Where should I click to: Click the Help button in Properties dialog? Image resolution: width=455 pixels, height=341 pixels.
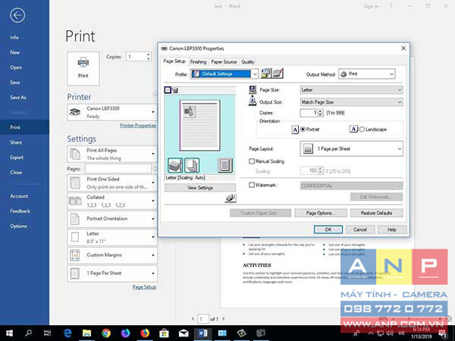392,230
